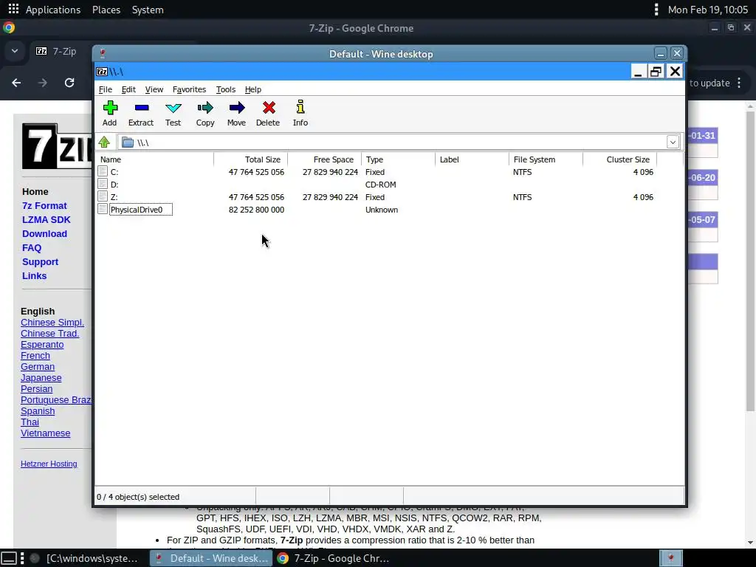Open the Help menu
This screenshot has width=756, height=567.
coord(252,89)
